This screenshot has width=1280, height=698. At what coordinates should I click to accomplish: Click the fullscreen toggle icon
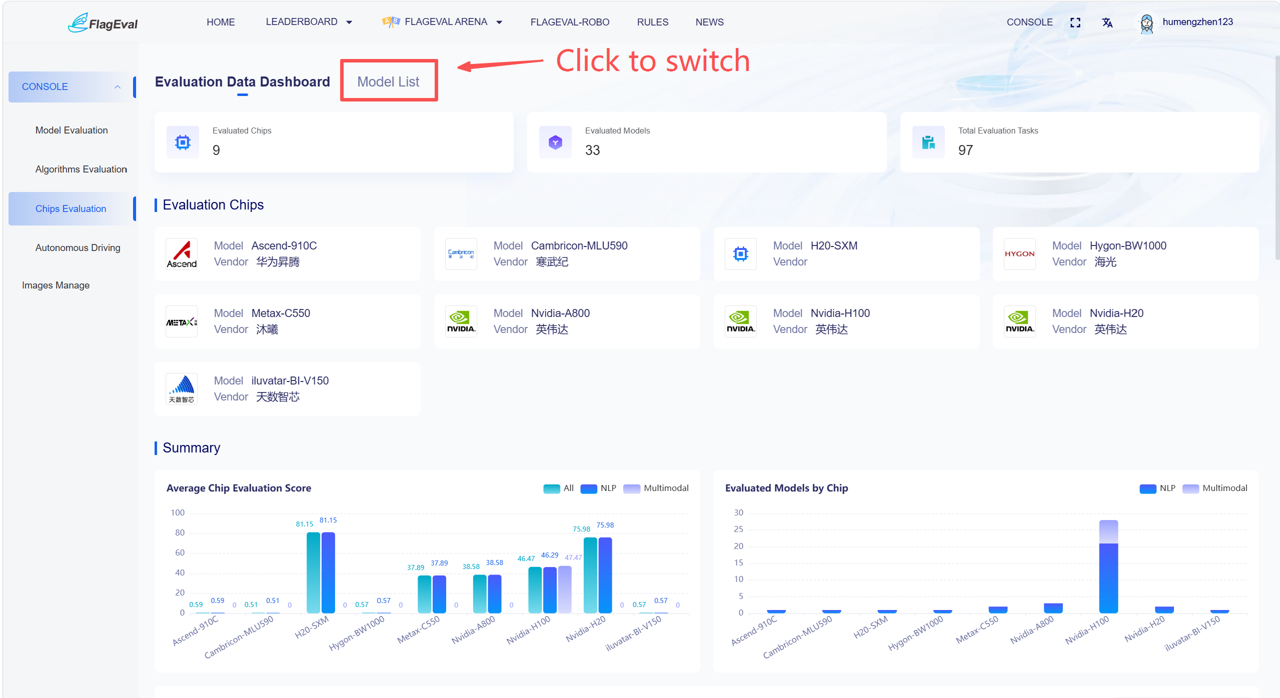tap(1075, 22)
